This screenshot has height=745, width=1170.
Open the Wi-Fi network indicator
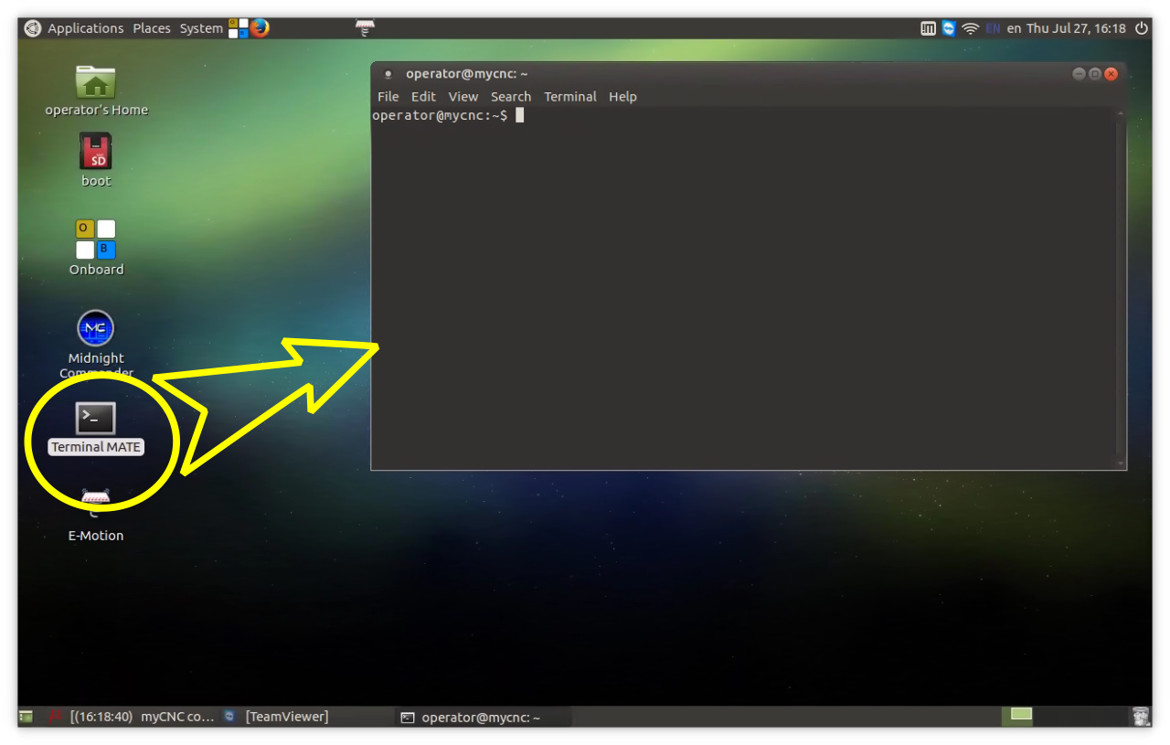click(x=971, y=28)
